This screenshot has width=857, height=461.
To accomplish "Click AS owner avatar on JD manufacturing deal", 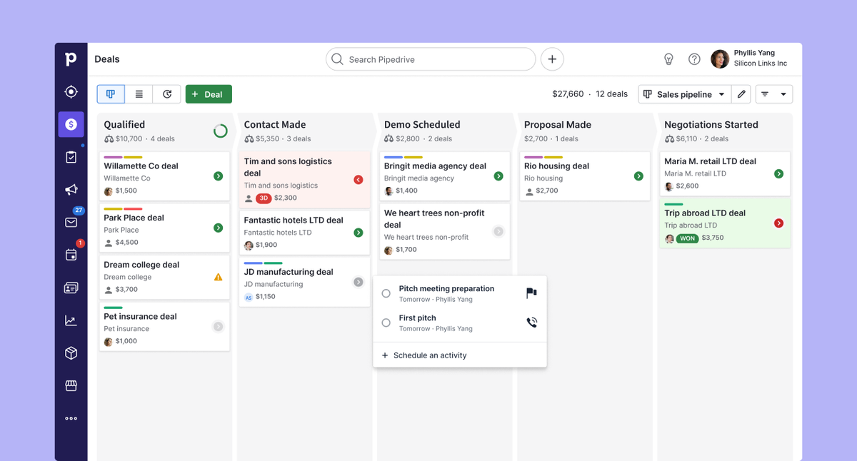I will (249, 297).
